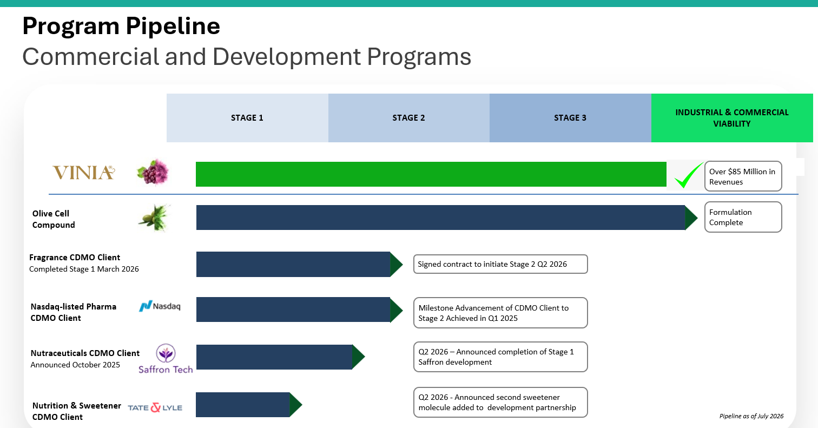This screenshot has height=428, width=818.
Task: Click the grape cluster image beside VINIA
Action: click(x=154, y=173)
